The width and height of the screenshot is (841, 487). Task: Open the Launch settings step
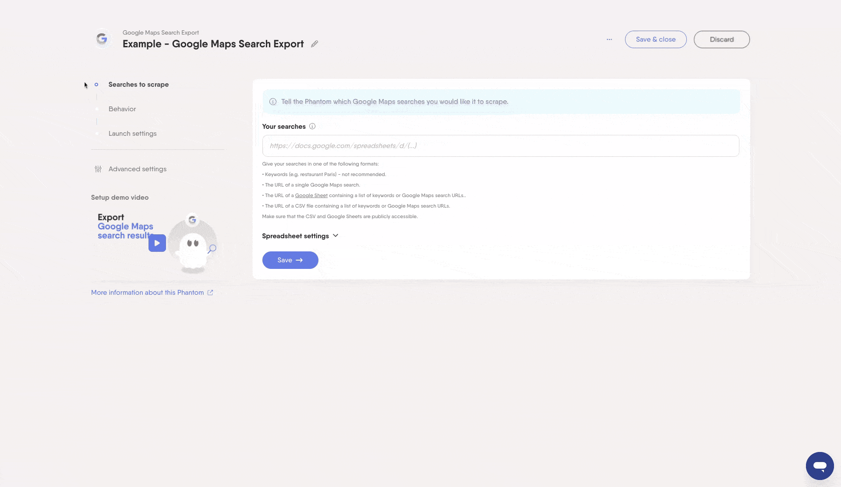[x=132, y=134]
